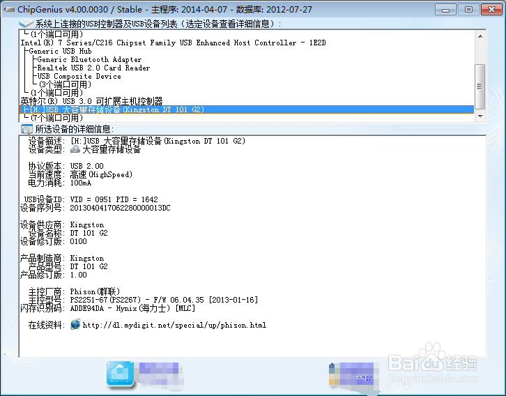The height and width of the screenshot is (396, 506).
Task: Click the device list scroll down arrow
Action: [x=480, y=116]
